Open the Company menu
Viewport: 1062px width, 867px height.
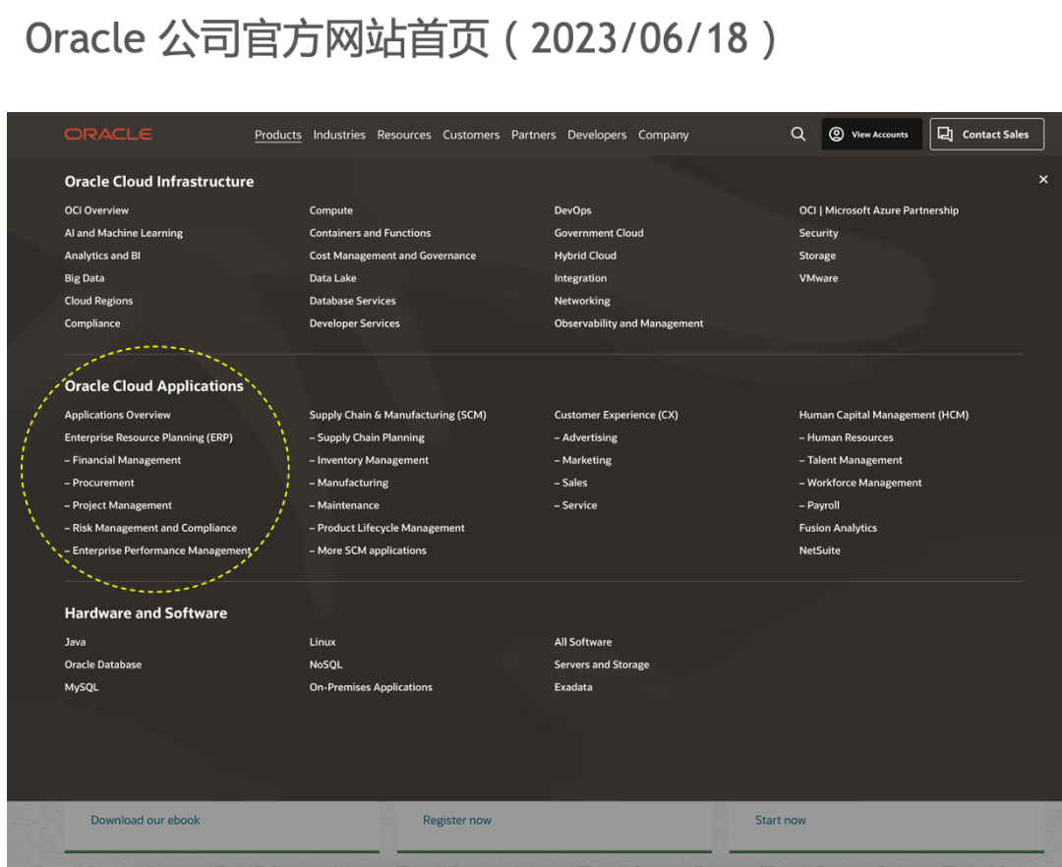click(664, 135)
